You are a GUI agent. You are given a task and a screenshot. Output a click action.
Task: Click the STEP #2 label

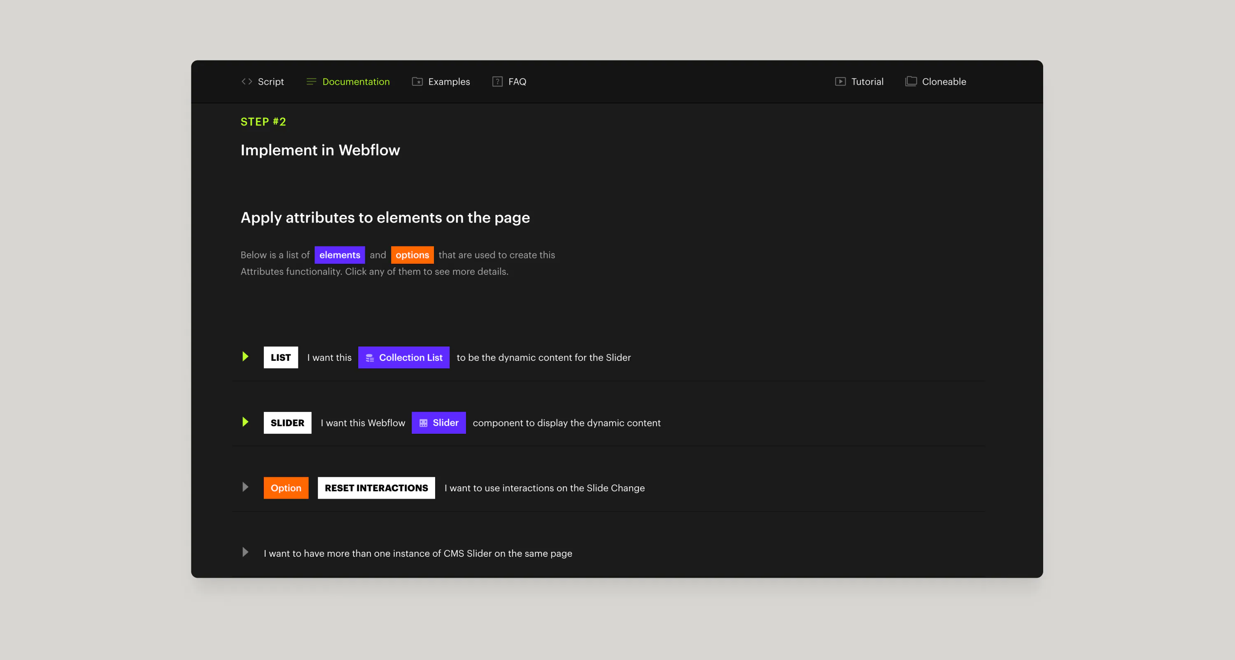coord(263,122)
